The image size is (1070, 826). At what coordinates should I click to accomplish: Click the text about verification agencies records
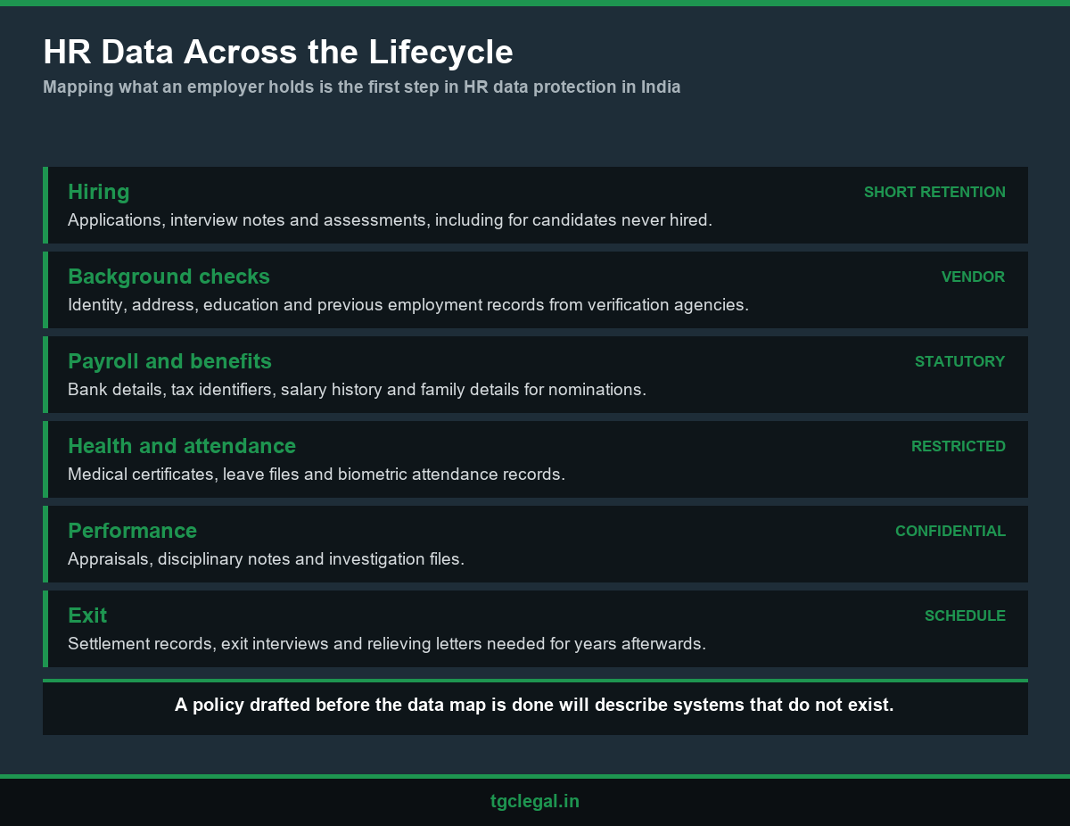[408, 304]
